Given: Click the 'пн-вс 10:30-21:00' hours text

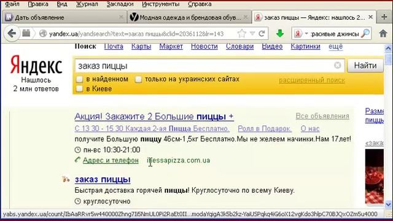Looking at the screenshot, I should coord(112,150).
